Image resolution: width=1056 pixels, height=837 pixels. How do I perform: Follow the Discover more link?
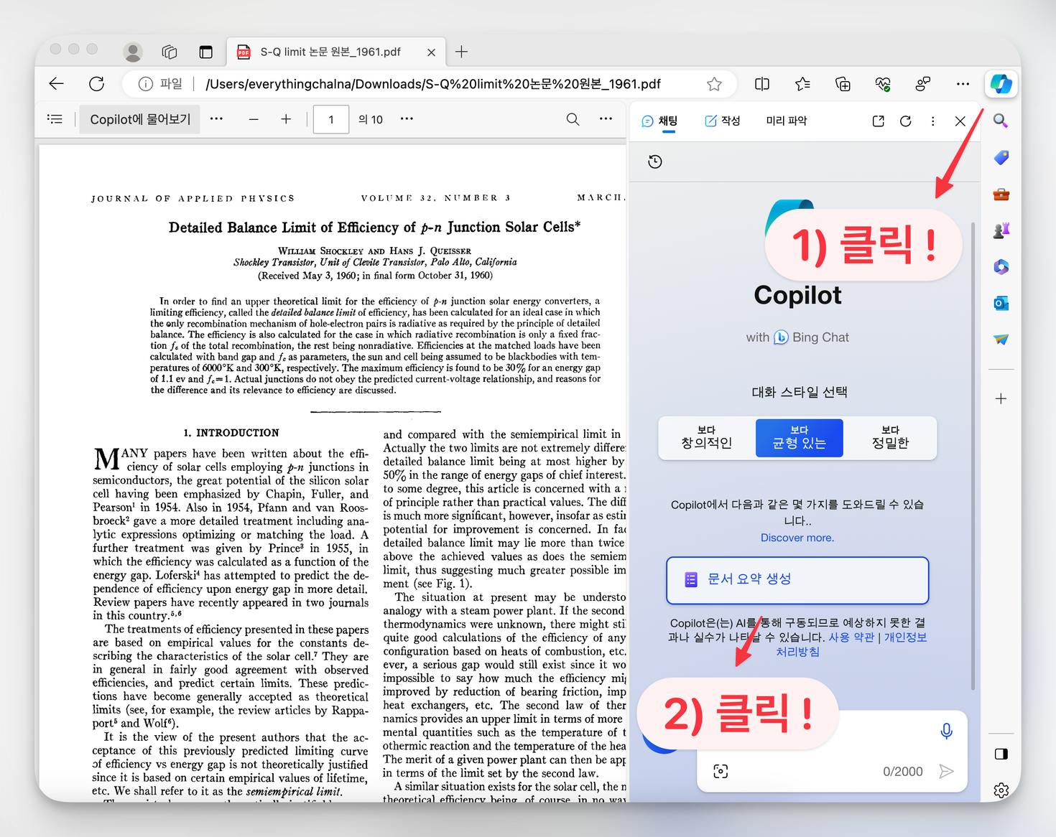click(797, 538)
